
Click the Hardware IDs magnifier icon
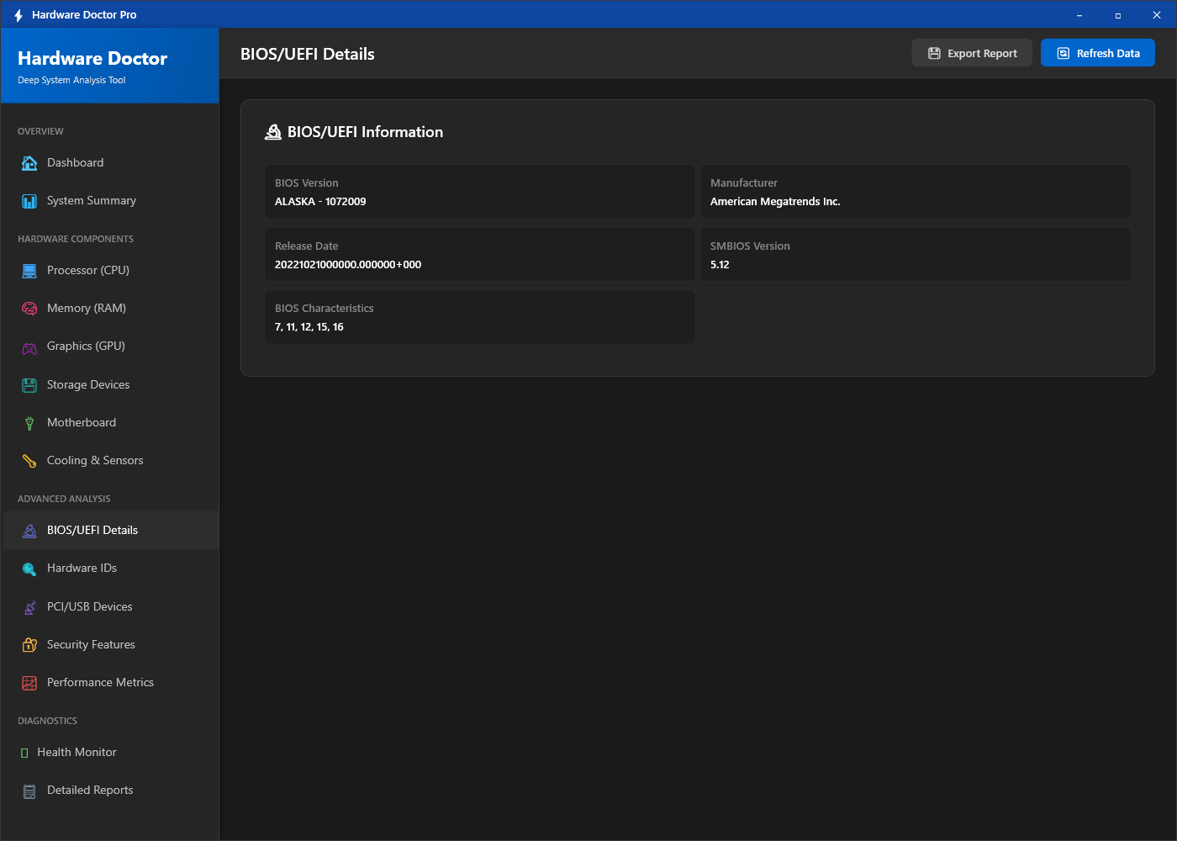29,569
